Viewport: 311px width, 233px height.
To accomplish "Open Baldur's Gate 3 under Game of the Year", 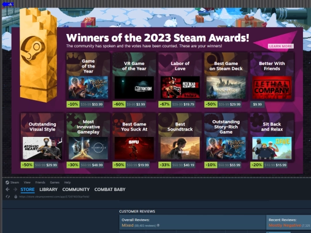I will pos(88,87).
